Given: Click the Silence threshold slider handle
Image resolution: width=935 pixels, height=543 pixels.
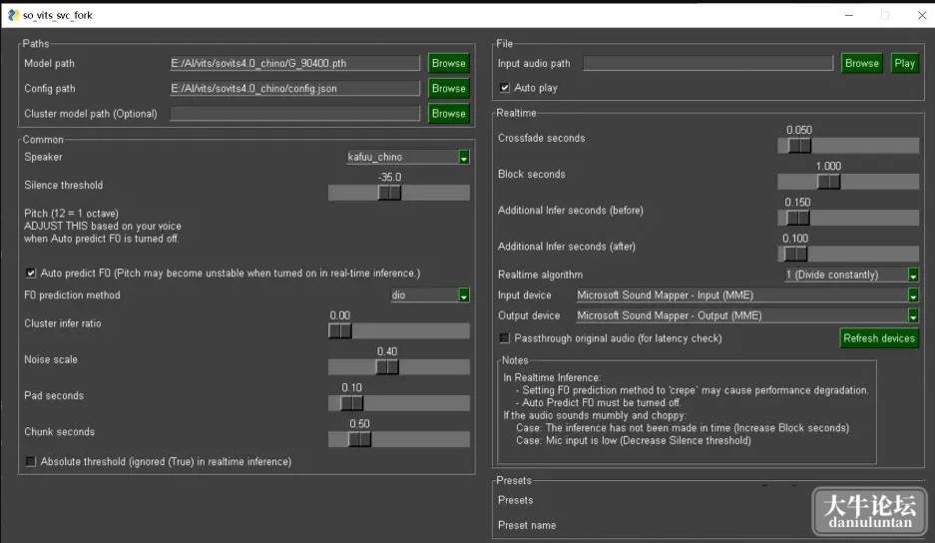Looking at the screenshot, I should pos(389,193).
